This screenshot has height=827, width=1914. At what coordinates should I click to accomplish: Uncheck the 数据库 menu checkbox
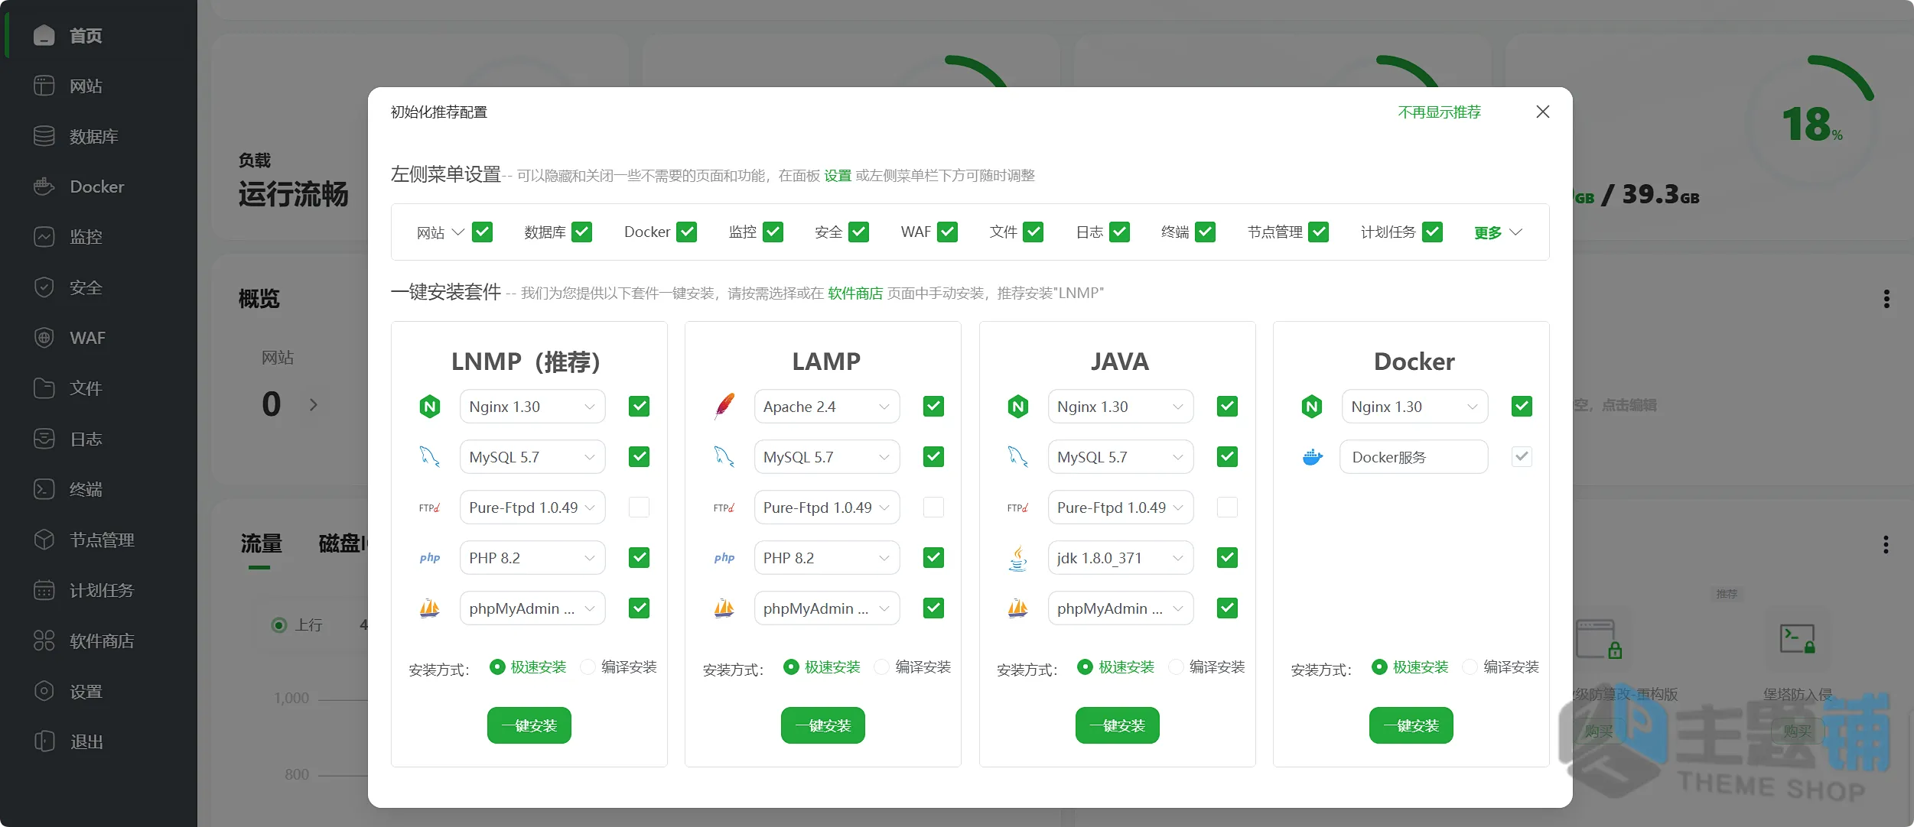tap(582, 232)
